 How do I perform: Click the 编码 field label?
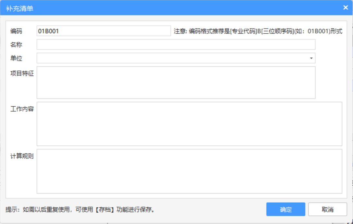pyautogui.click(x=16, y=31)
